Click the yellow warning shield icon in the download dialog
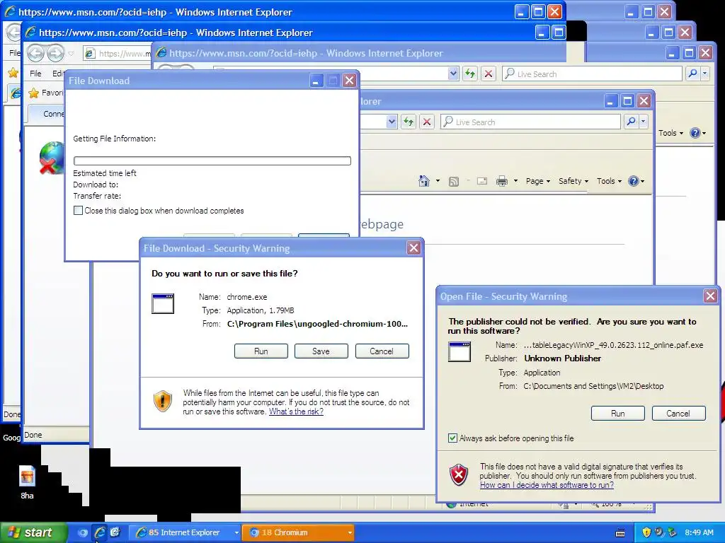 [163, 402]
